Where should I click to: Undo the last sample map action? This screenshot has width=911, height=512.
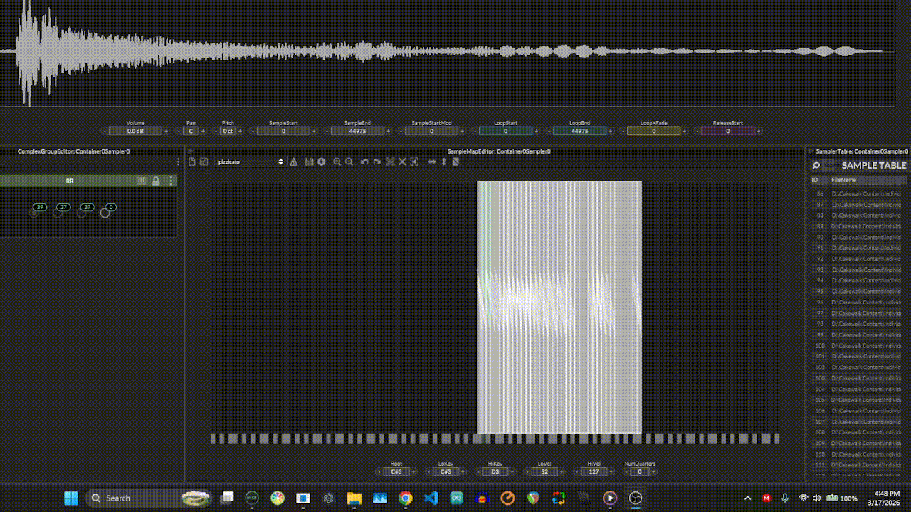click(x=364, y=162)
